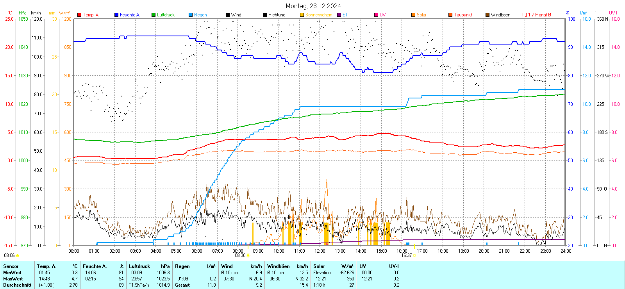Click the 16:37 sunset time marker
625x289 pixels.
[406, 255]
